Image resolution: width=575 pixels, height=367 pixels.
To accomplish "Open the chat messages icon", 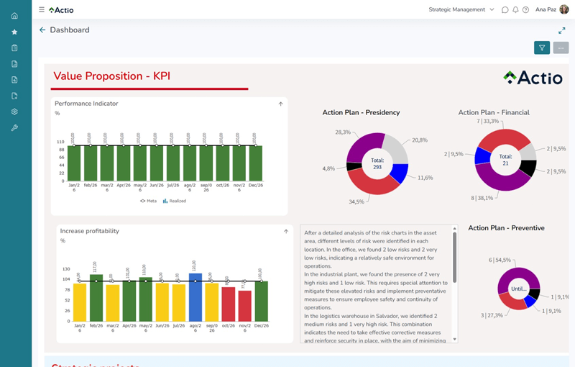I will pyautogui.click(x=505, y=9).
